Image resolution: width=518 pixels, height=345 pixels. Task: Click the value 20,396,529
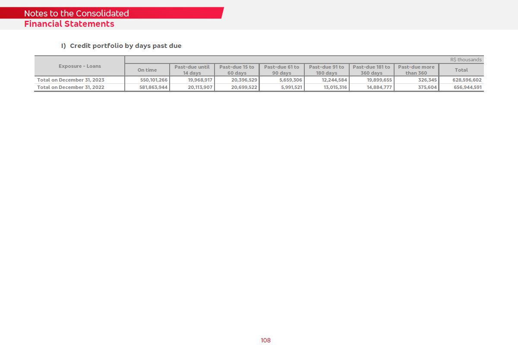click(x=244, y=80)
